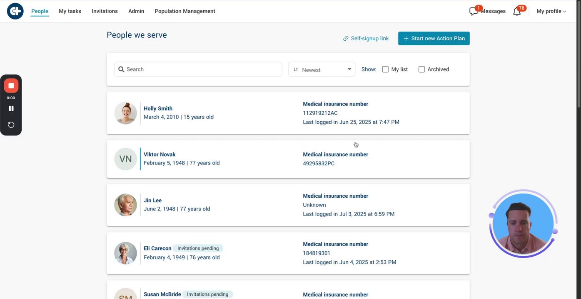The image size is (581, 299).
Task: Open the Newest sort dropdown
Action: (322, 70)
